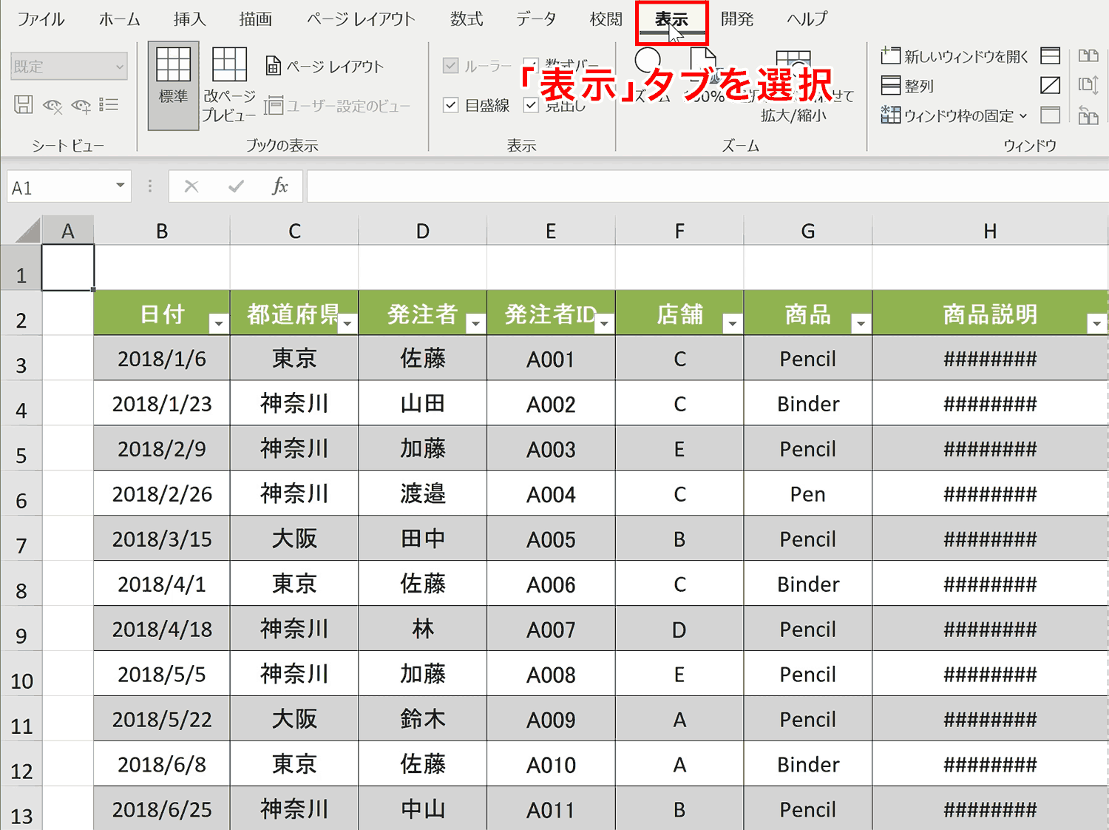Open the sheet view options list icon
Screen dimensions: 1109x830
tap(109, 105)
